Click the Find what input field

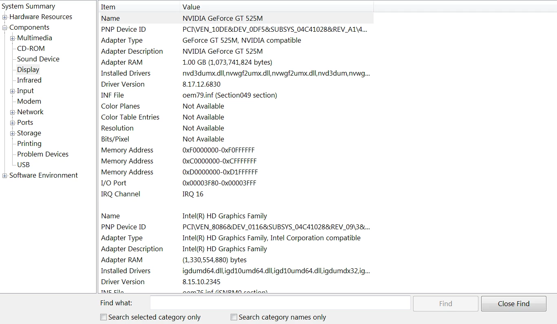click(280, 303)
